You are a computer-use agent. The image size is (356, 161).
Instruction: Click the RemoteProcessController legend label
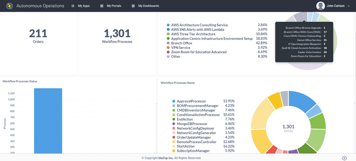[197, 142]
